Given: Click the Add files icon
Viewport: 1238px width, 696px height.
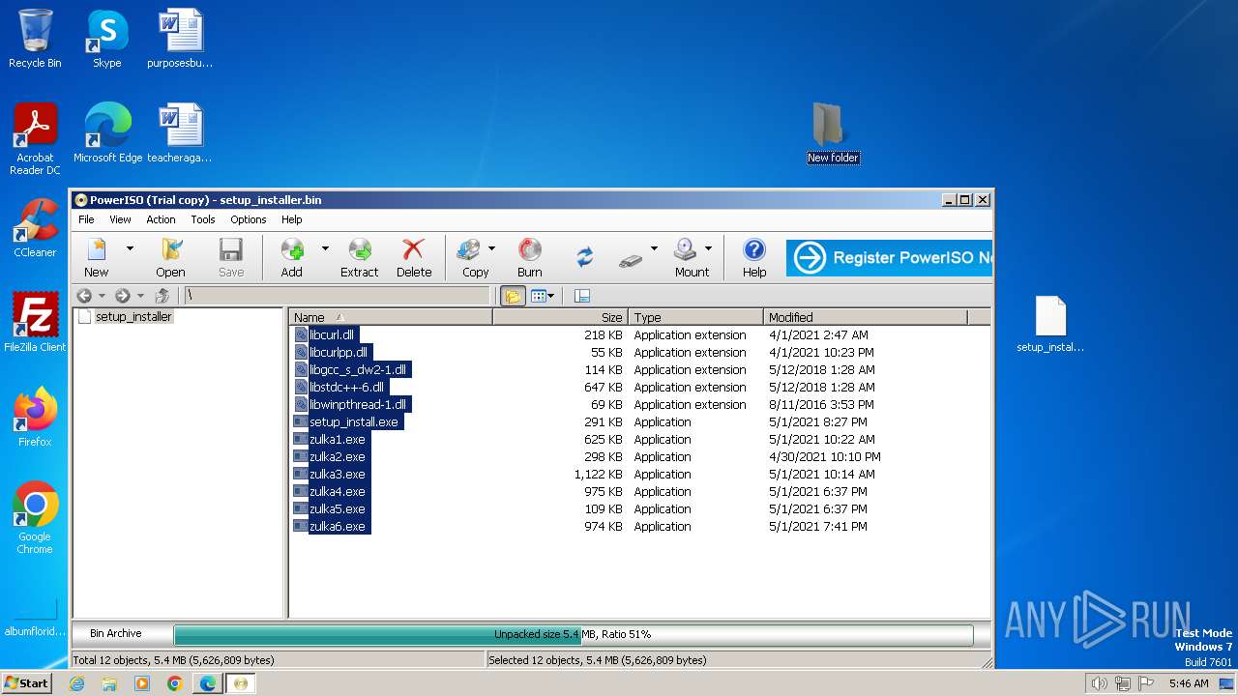Looking at the screenshot, I should [x=292, y=257].
